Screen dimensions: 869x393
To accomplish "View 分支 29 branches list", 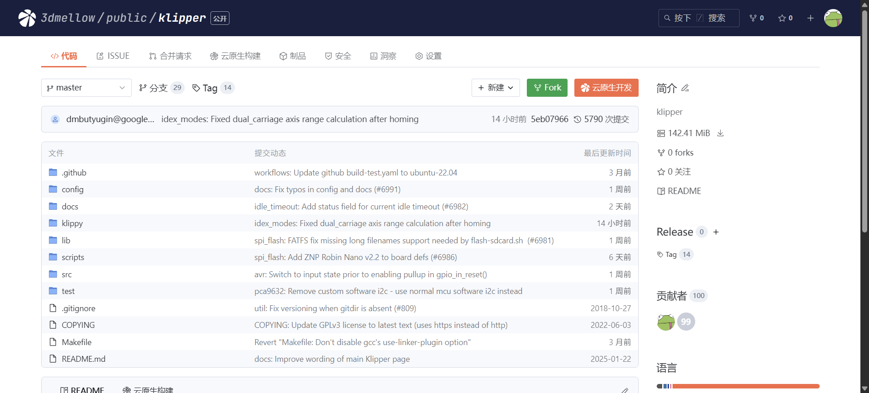I will click(x=162, y=88).
